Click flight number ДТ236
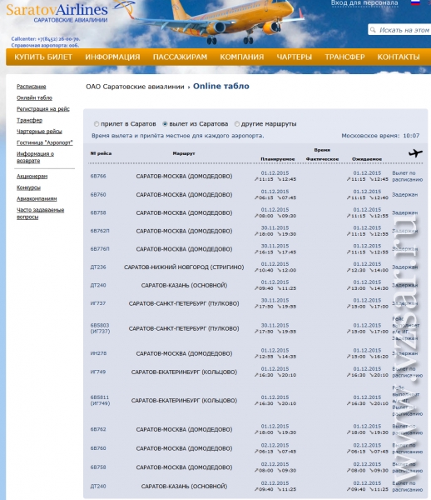The image size is (431, 500). pos(98,267)
